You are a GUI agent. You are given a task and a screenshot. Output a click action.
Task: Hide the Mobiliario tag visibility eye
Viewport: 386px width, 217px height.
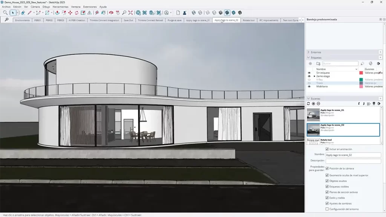309,86
